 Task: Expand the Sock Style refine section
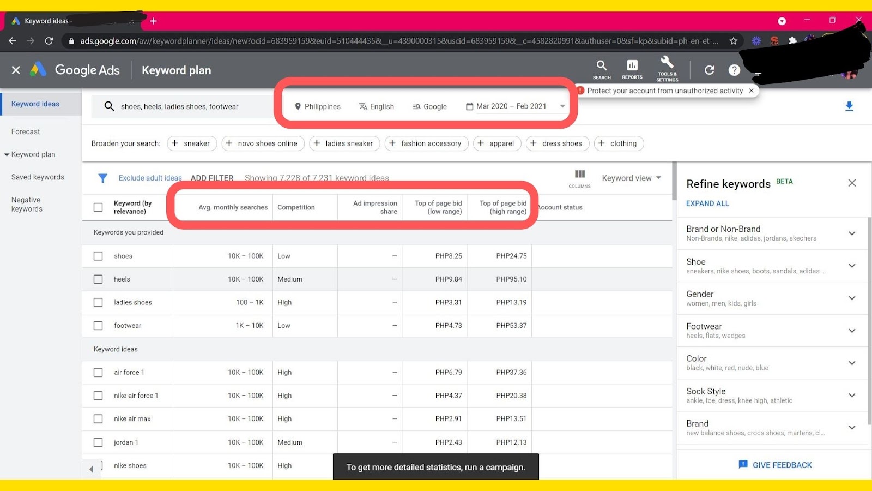pos(852,395)
